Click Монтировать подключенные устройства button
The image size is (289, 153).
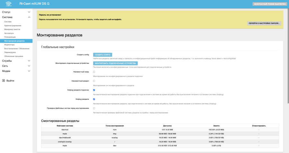[x=114, y=63]
